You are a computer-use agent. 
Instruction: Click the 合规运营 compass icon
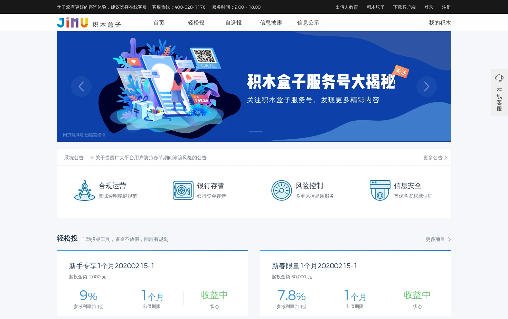pos(85,190)
